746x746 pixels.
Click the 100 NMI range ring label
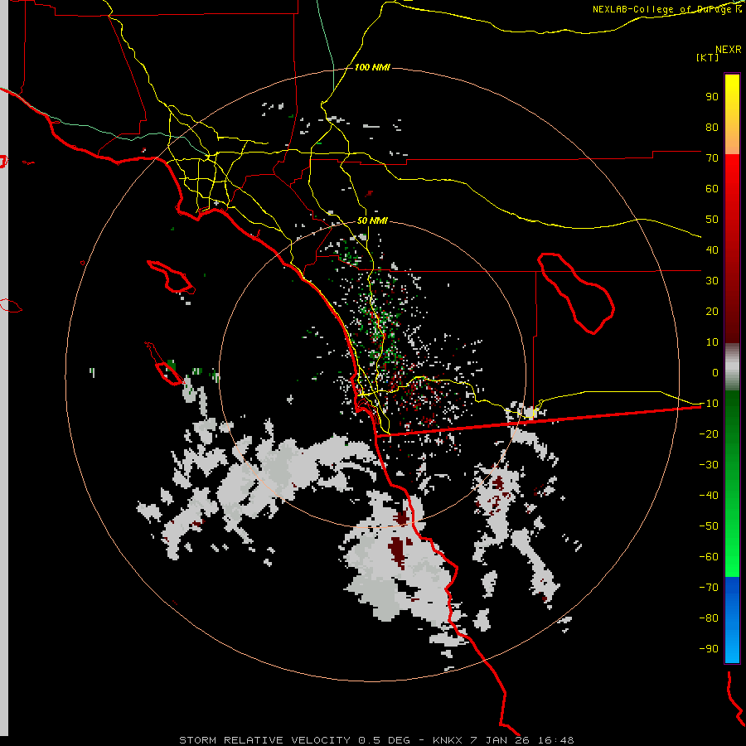click(x=372, y=68)
